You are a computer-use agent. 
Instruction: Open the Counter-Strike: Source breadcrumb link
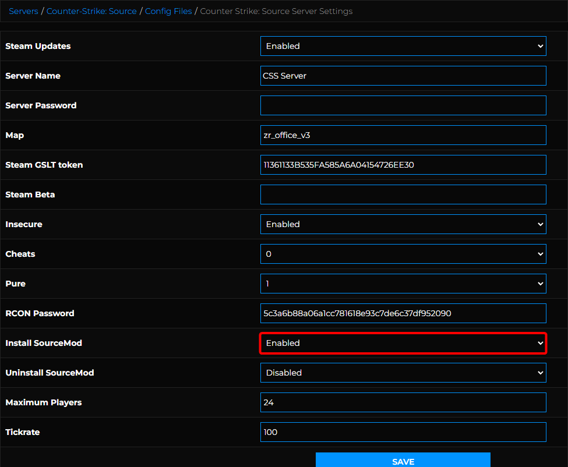91,11
